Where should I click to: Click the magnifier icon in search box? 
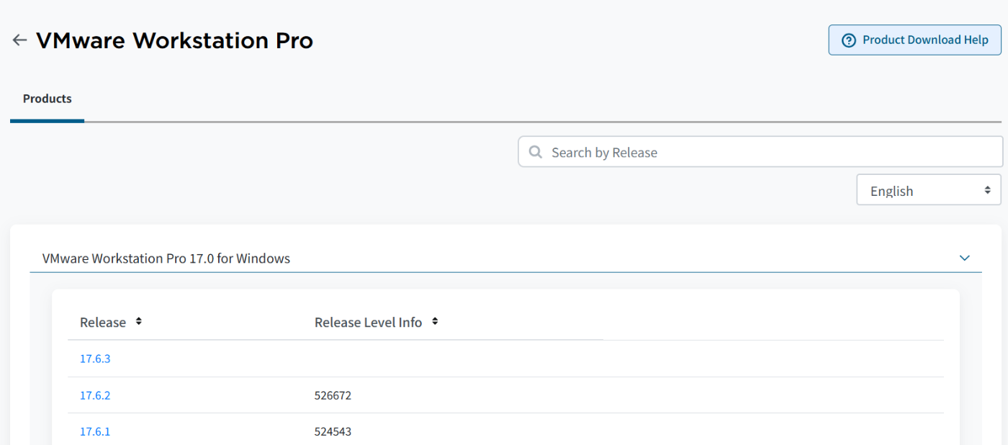[x=535, y=152]
